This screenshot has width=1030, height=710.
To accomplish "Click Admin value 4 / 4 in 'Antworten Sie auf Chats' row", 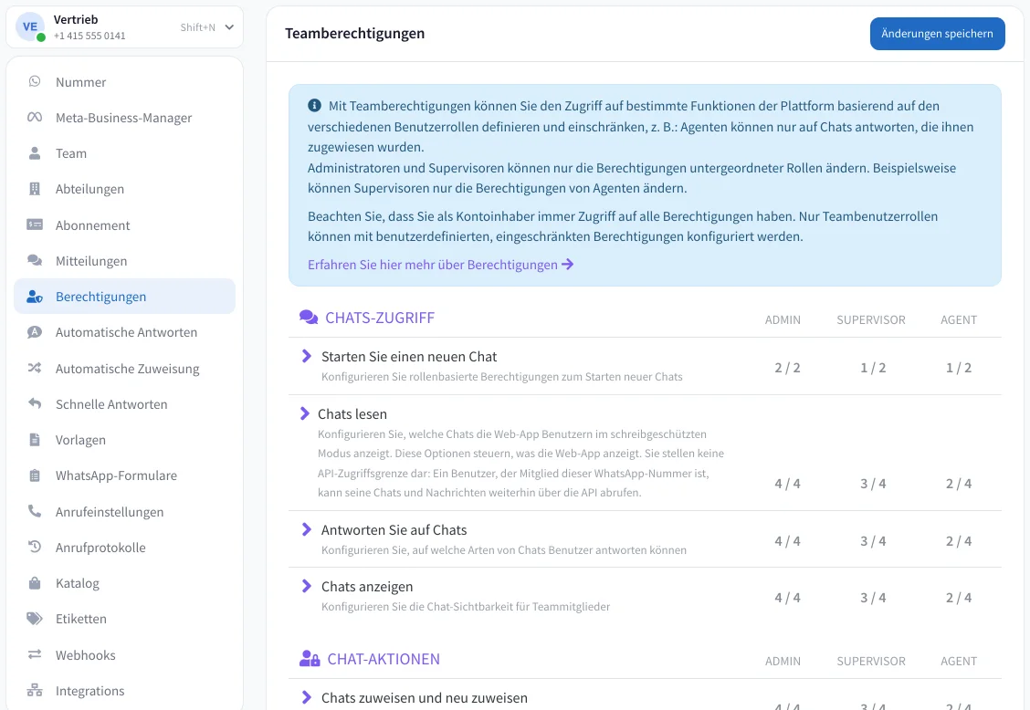I will tap(787, 541).
